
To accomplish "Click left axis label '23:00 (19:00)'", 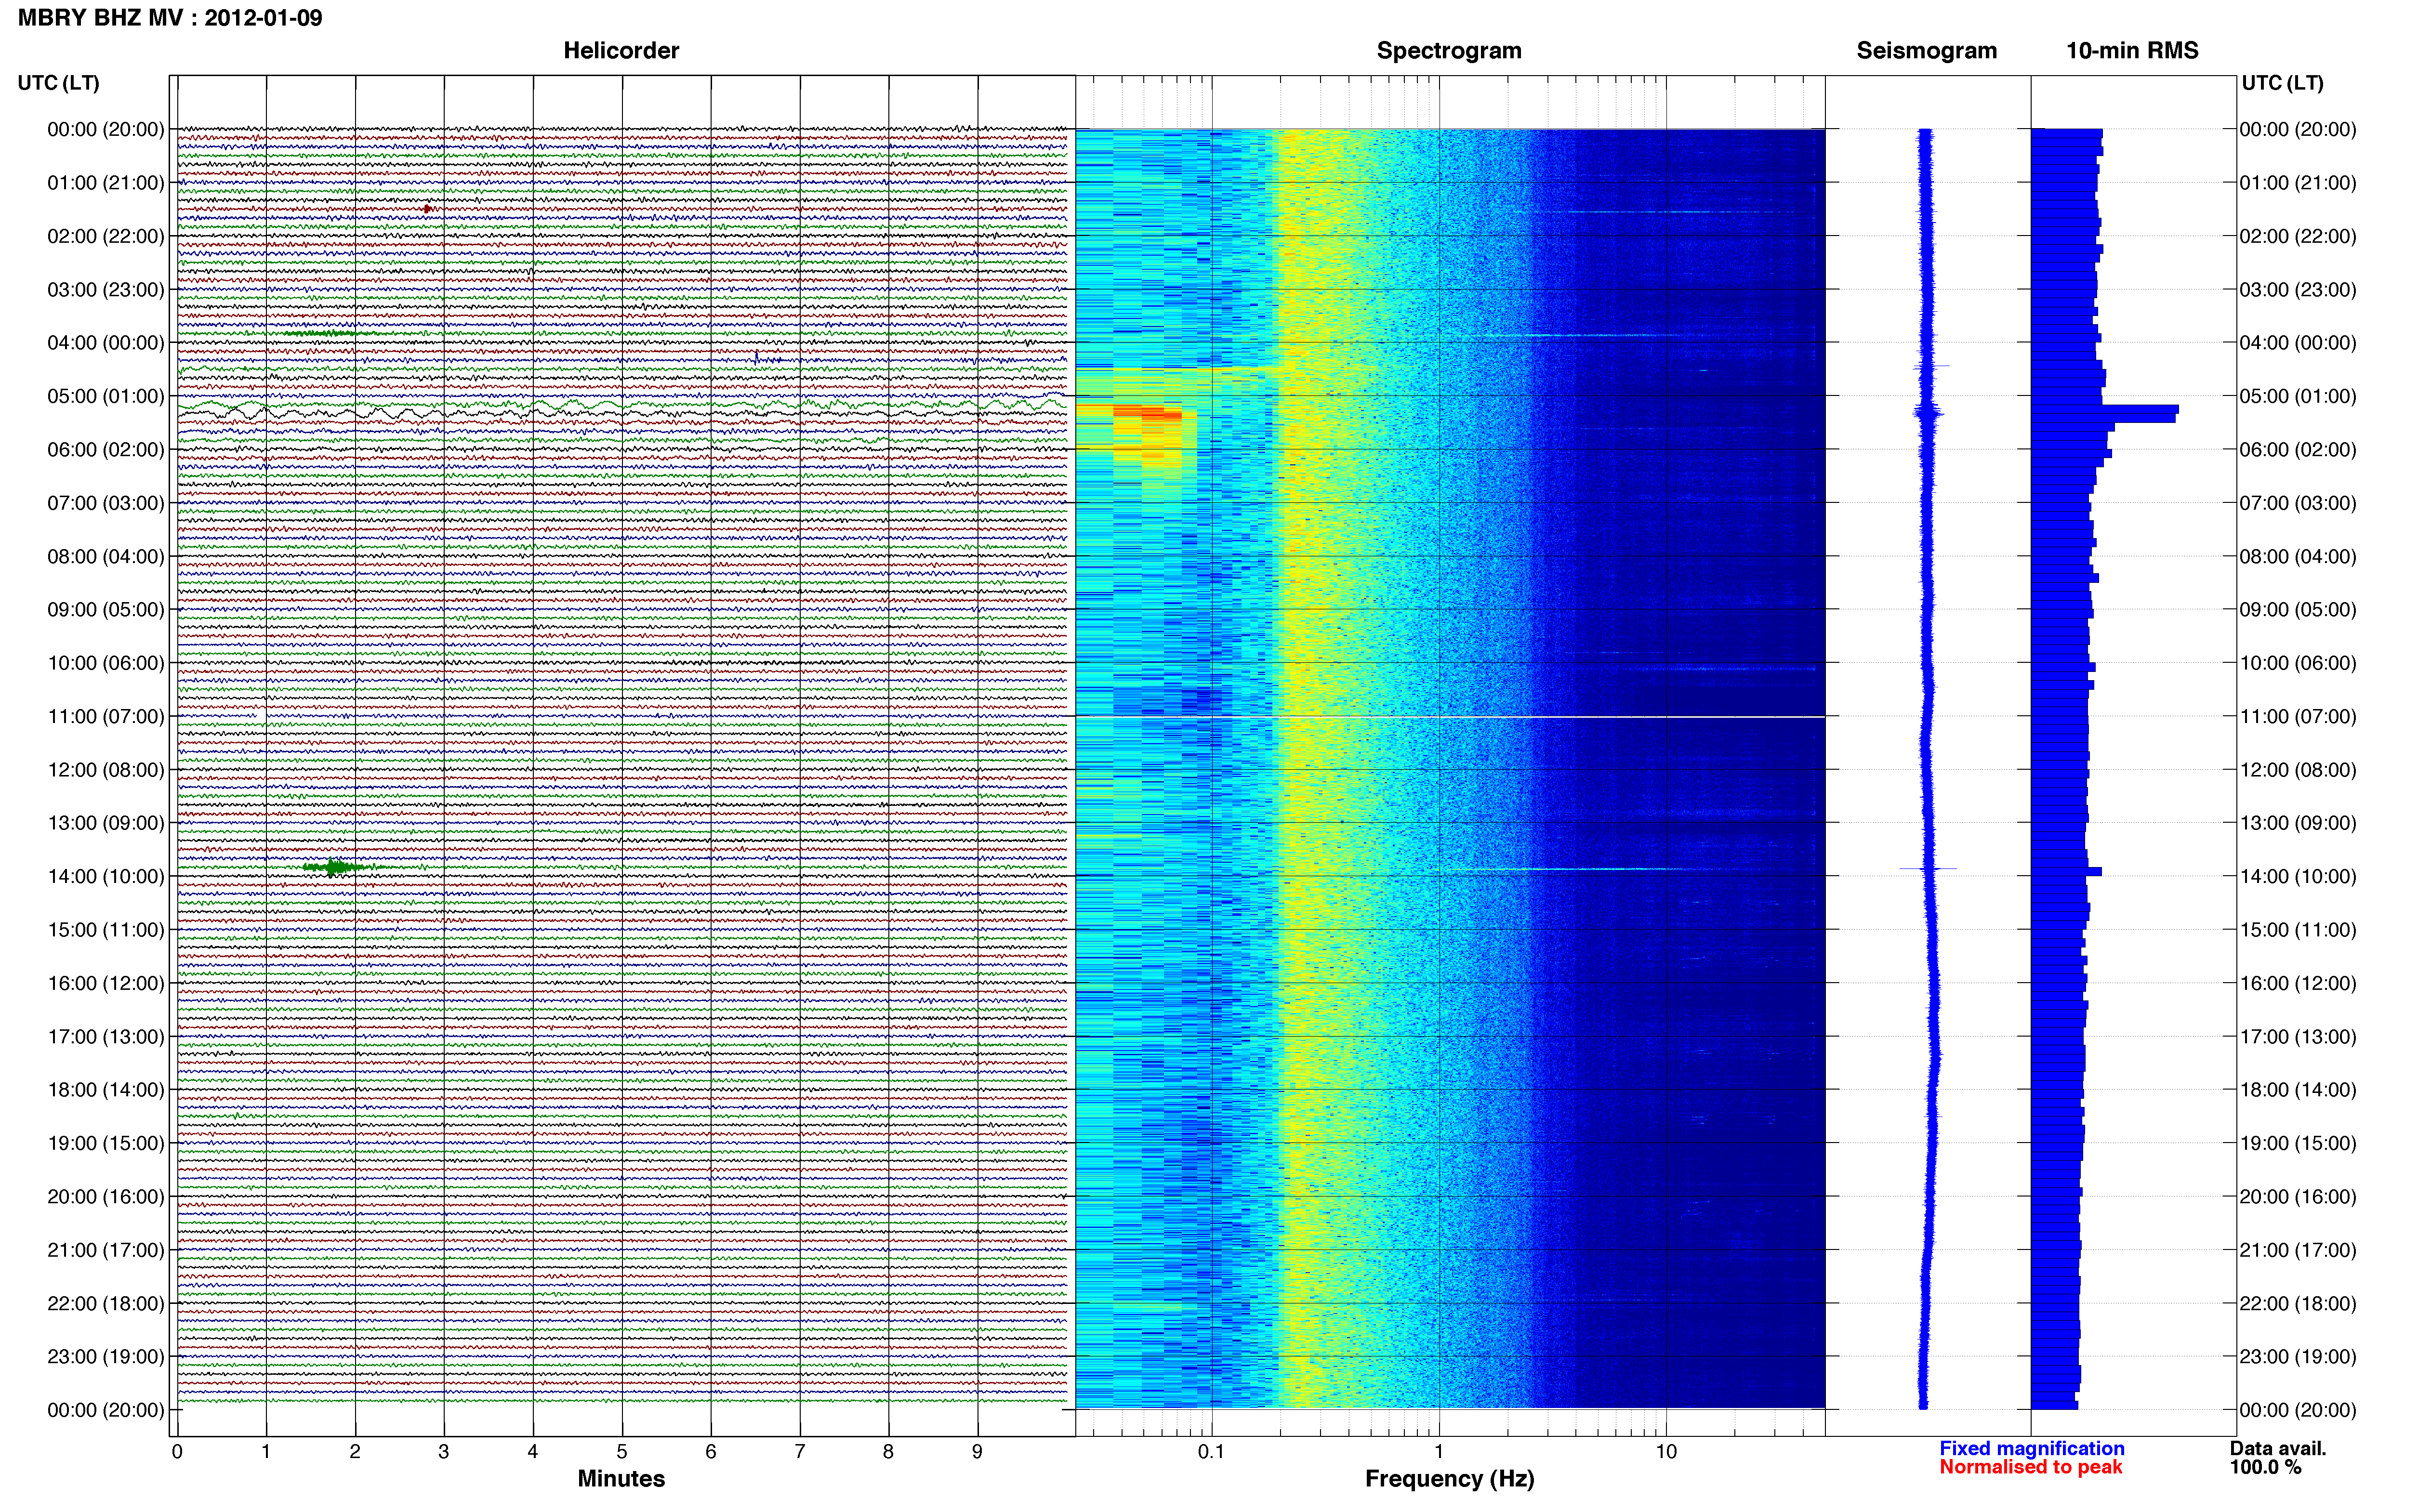I will (106, 1356).
